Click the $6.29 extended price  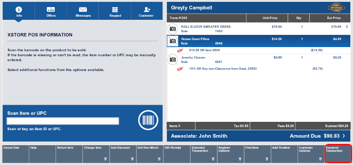[337, 58]
